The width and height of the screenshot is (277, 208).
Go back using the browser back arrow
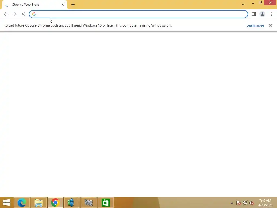tap(6, 14)
